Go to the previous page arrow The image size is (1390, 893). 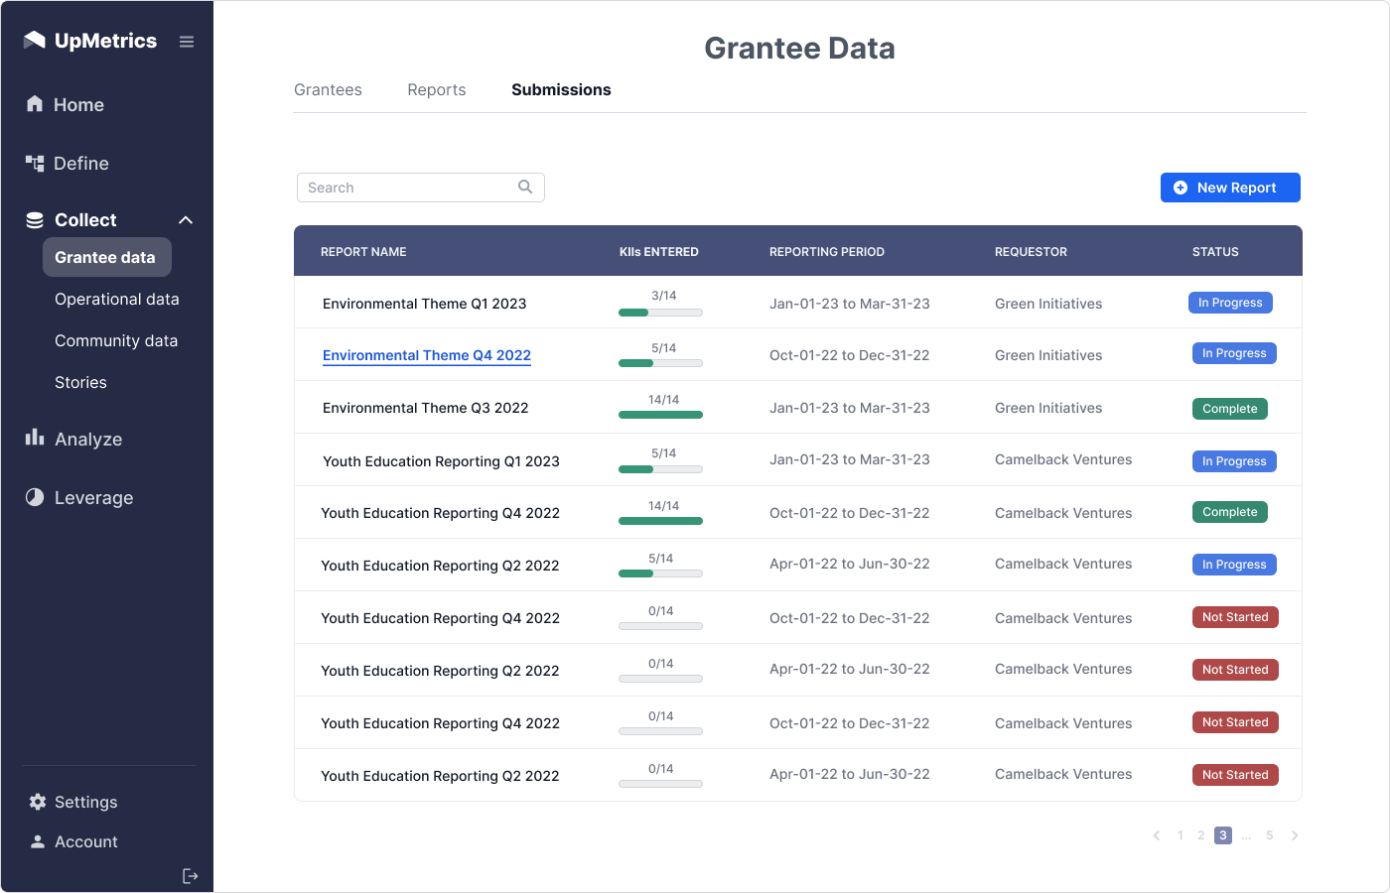tap(1157, 835)
